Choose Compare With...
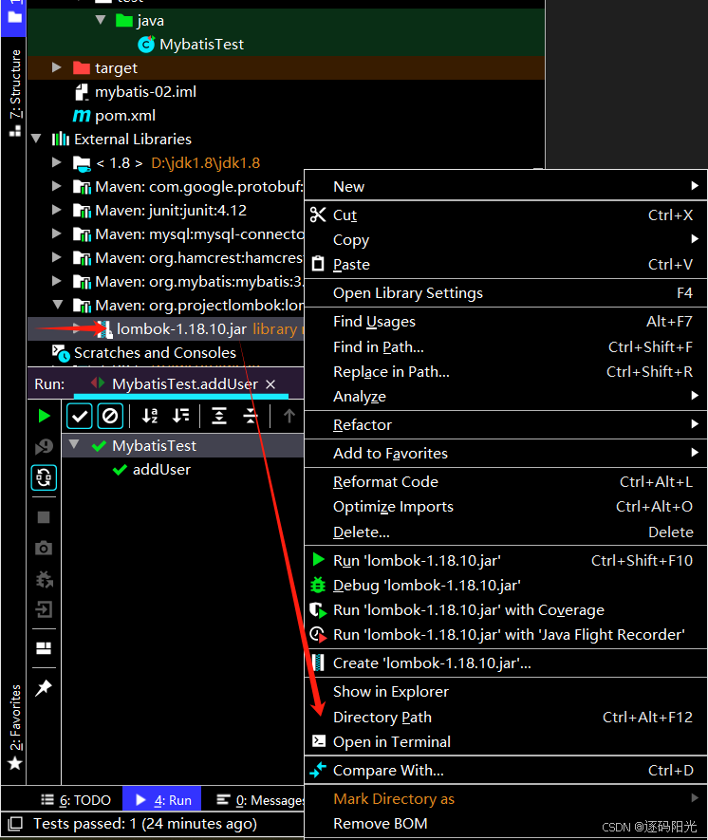708x840 pixels. click(x=506, y=771)
